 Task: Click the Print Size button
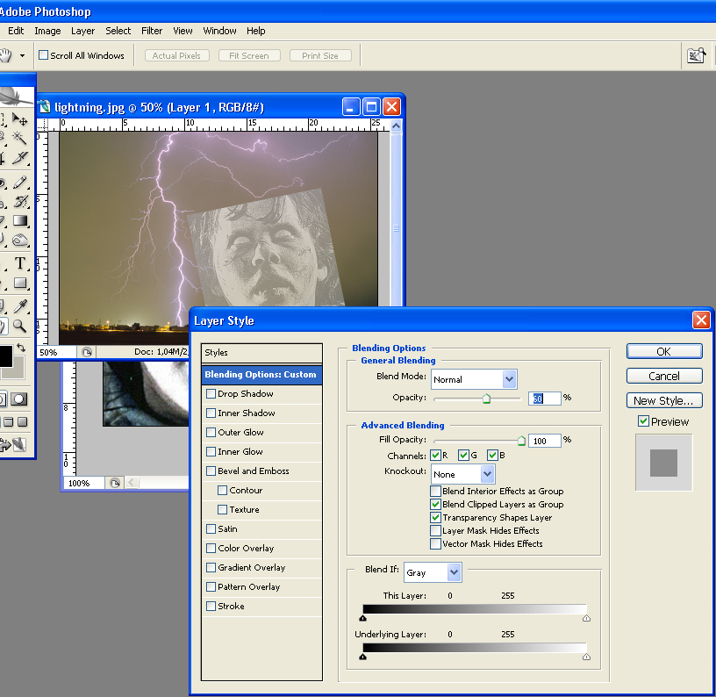(x=320, y=55)
